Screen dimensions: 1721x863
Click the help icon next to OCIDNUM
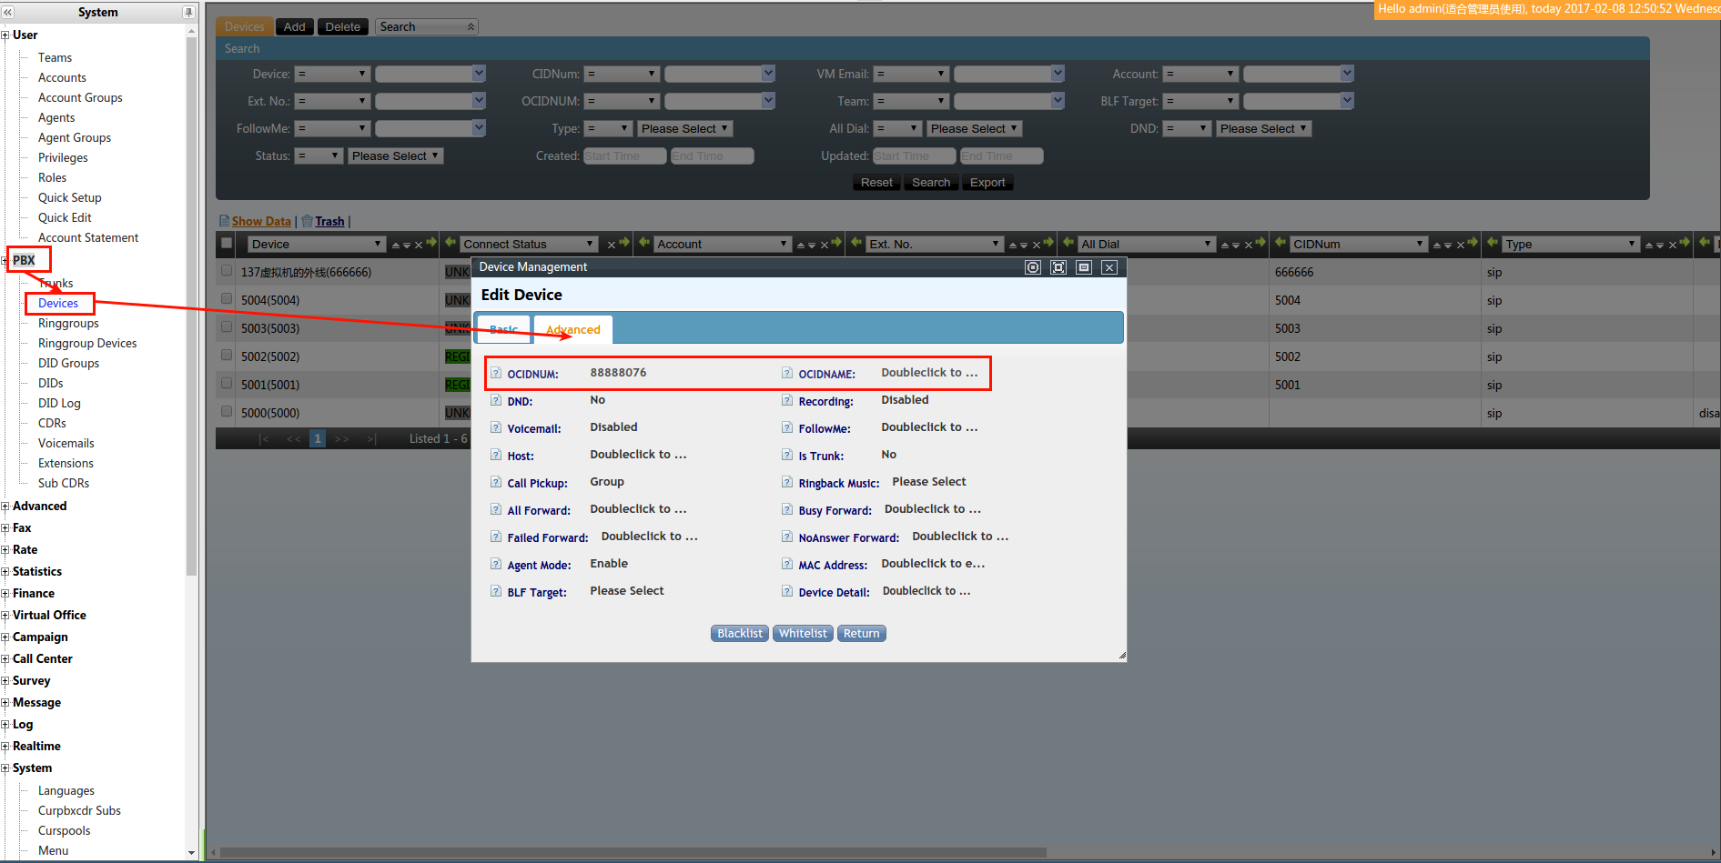[x=496, y=373]
